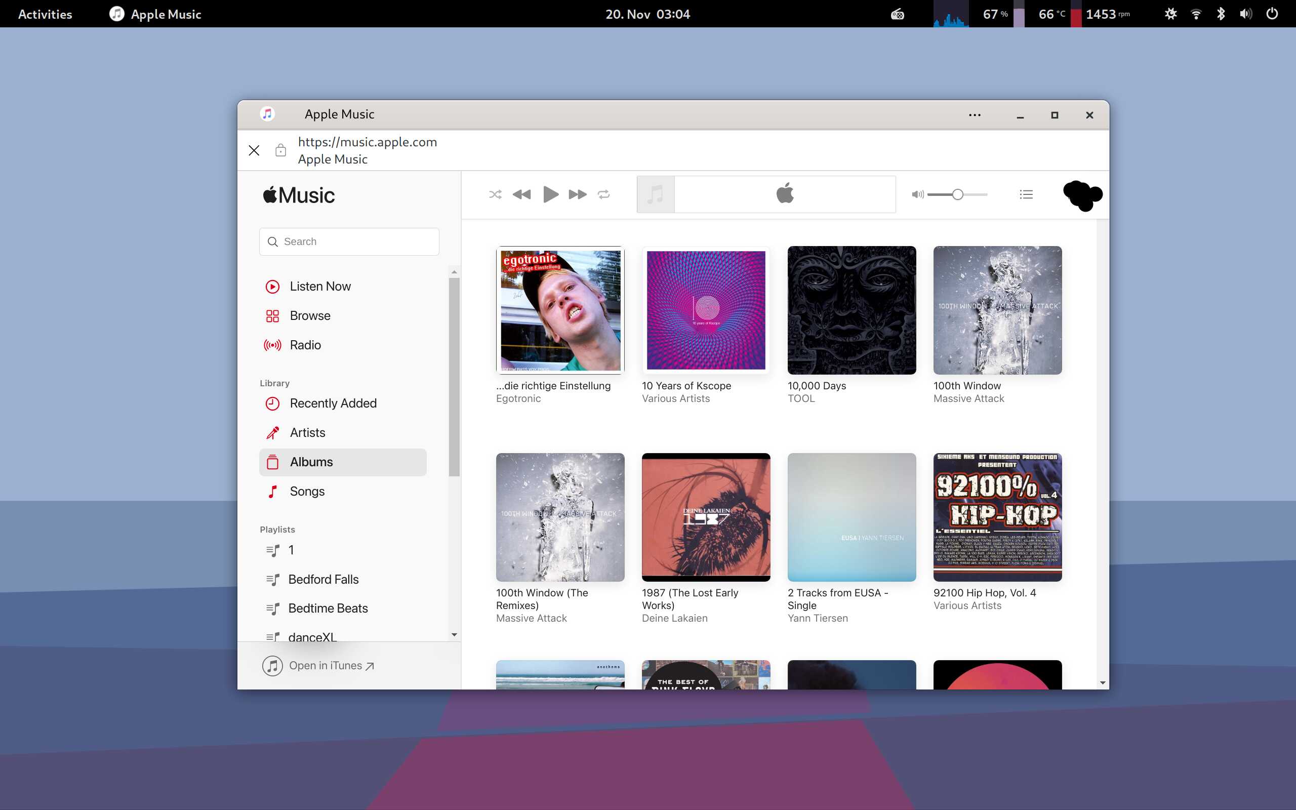Skip to the next track
1296x810 pixels.
pos(577,194)
